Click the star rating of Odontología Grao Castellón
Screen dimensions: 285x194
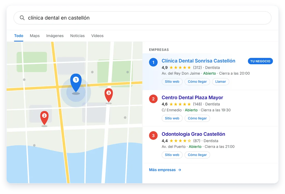pos(180,141)
